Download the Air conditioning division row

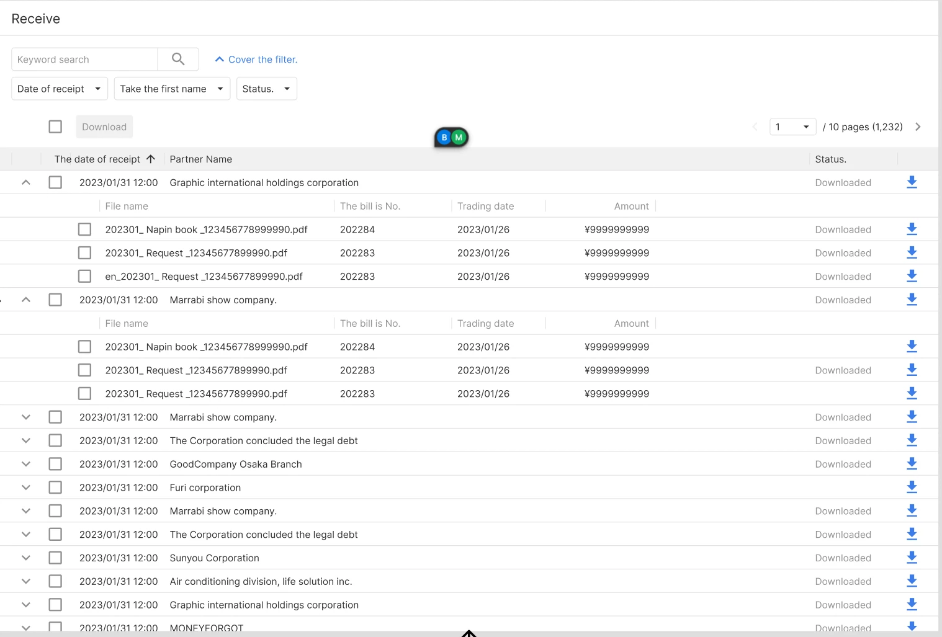[912, 581]
